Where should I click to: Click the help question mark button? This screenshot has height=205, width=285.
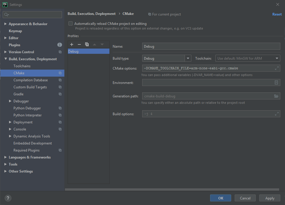click(8, 198)
